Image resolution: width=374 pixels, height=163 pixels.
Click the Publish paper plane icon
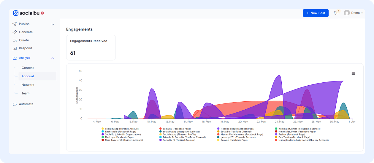(15, 24)
